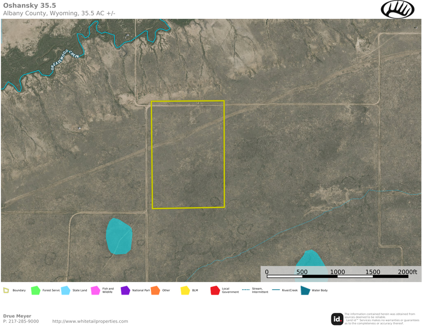The width and height of the screenshot is (423, 327).
Task: Click the yellow BLM legend icon
Action: [185, 290]
